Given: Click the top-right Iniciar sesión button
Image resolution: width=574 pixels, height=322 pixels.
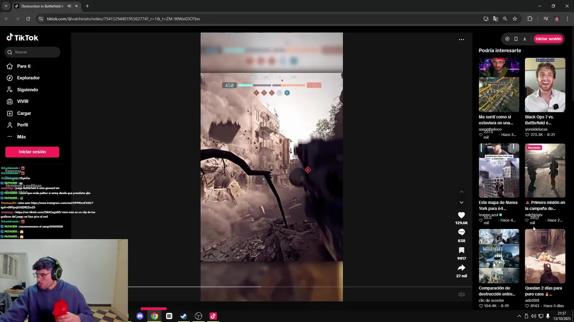Looking at the screenshot, I should (x=548, y=39).
